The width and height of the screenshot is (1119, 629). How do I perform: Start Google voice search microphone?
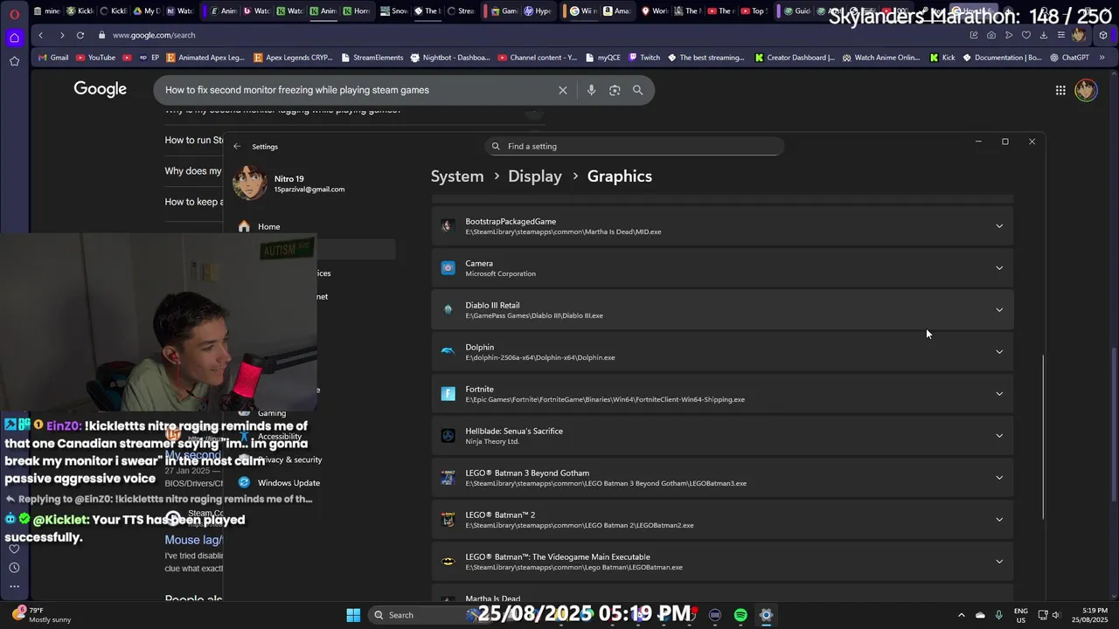591,90
